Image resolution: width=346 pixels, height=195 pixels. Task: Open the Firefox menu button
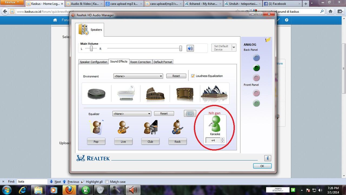click(12, 2)
